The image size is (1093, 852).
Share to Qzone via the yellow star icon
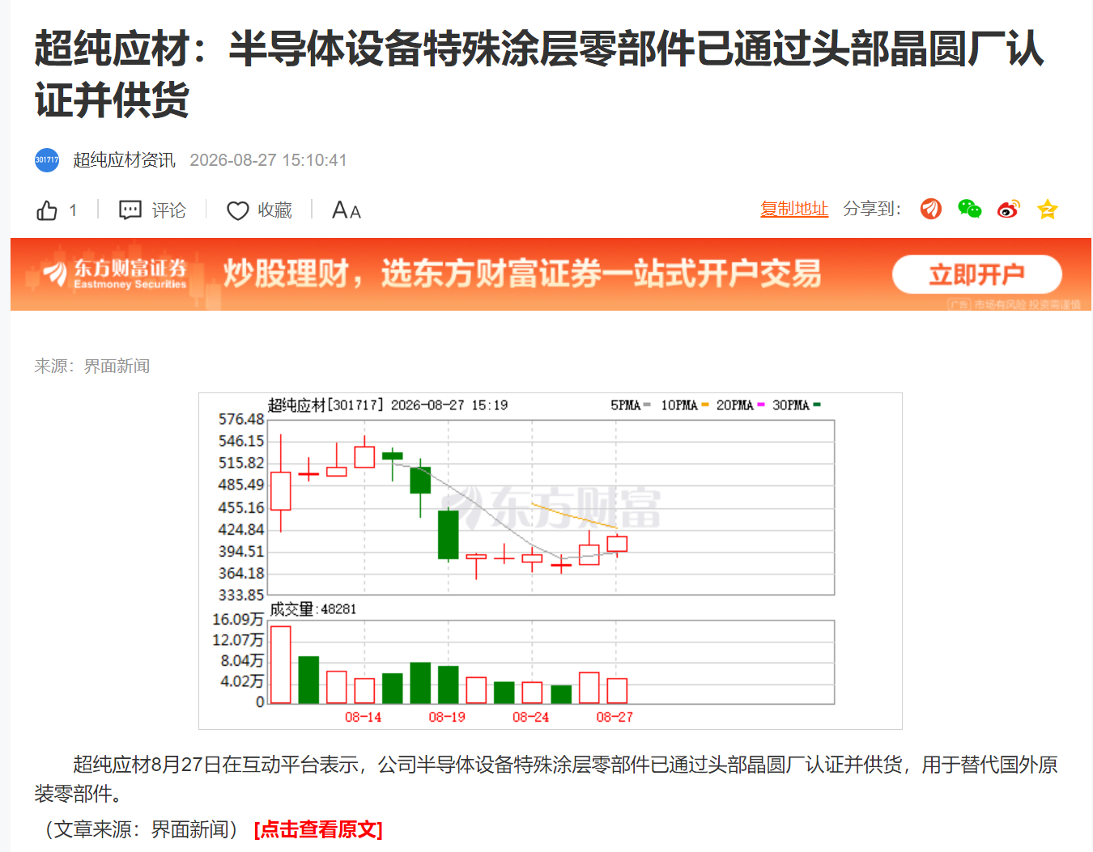(x=1048, y=209)
